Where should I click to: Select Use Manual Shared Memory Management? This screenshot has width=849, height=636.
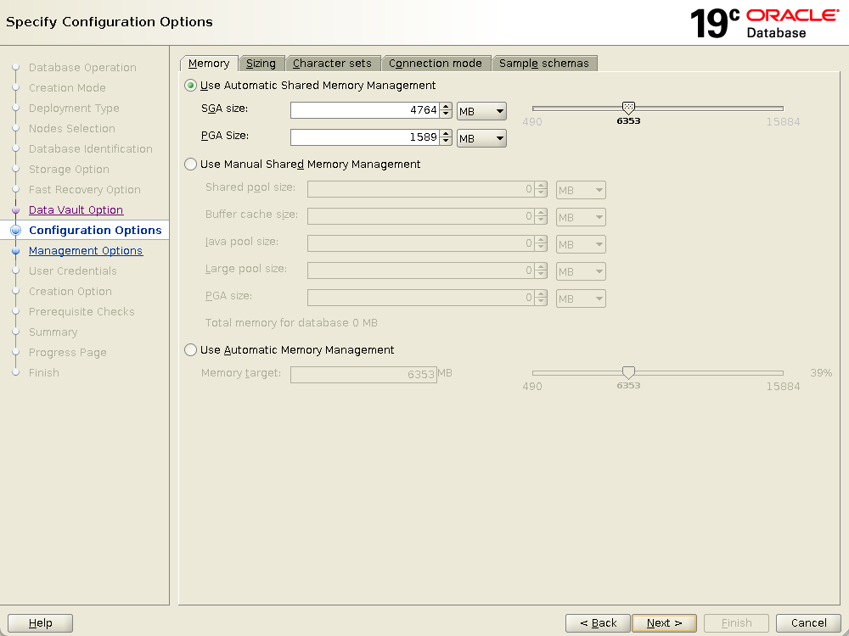click(191, 165)
